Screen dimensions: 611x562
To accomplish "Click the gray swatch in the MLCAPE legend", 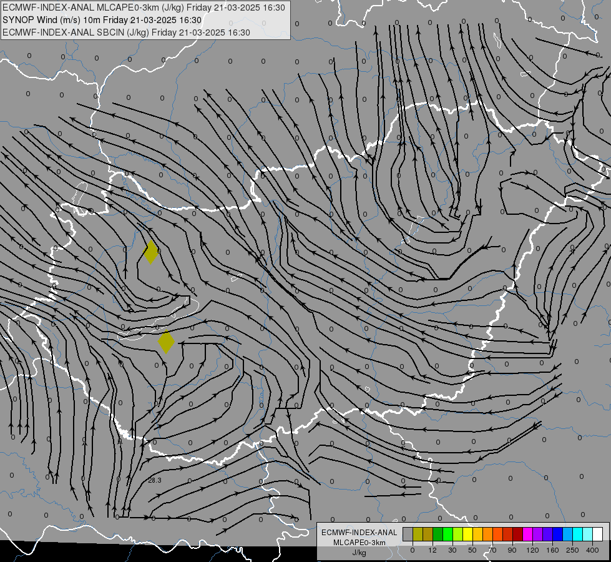I will click(408, 534).
